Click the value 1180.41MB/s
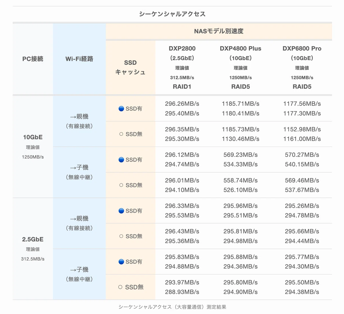 pos(241,113)
